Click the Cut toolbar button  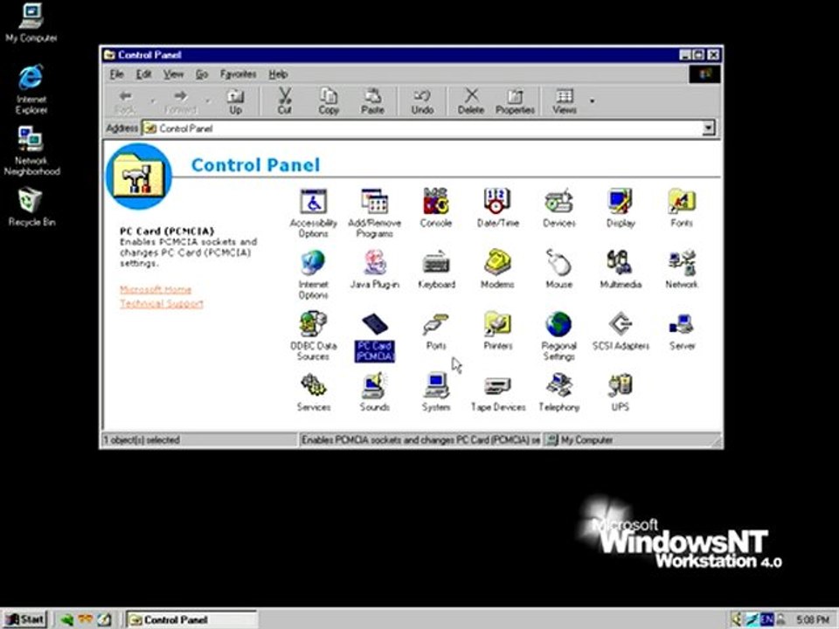click(285, 101)
